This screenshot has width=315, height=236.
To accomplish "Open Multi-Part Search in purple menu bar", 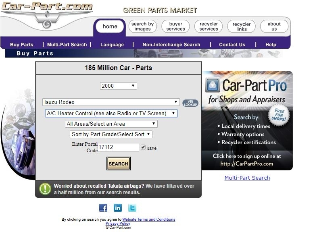I will tap(67, 45).
